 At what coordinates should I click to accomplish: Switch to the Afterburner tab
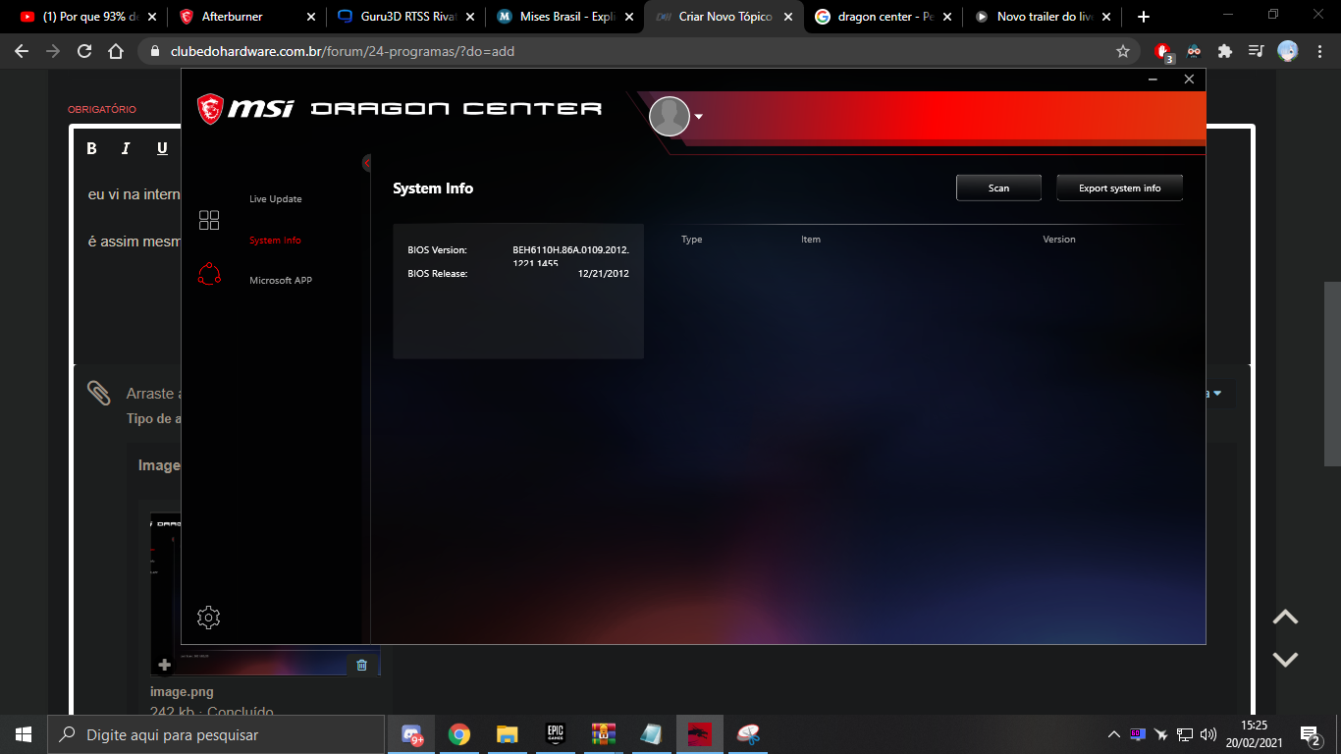[245, 17]
